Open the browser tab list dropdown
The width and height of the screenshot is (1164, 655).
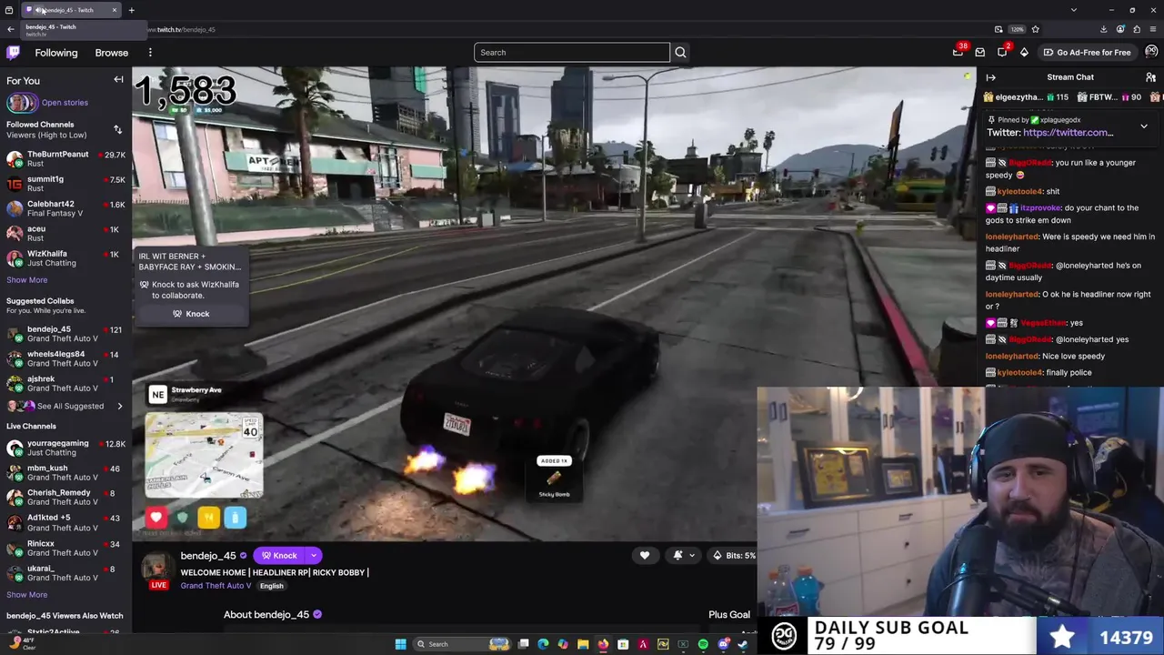coord(1074,10)
